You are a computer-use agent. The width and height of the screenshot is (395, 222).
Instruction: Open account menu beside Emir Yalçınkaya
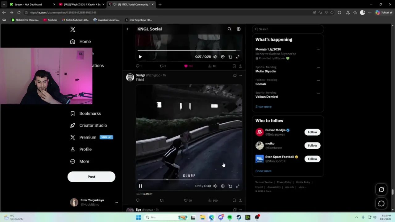(x=116, y=202)
